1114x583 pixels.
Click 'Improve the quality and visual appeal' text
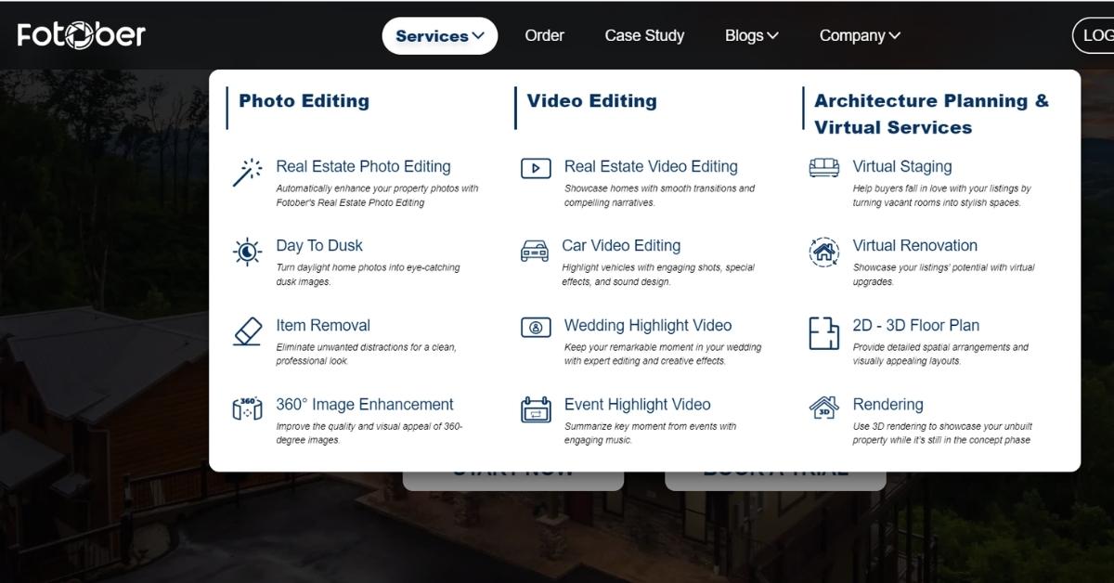click(x=369, y=433)
